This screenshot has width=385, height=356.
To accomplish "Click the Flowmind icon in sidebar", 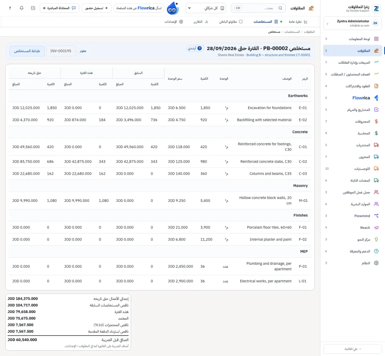I will [376, 216].
